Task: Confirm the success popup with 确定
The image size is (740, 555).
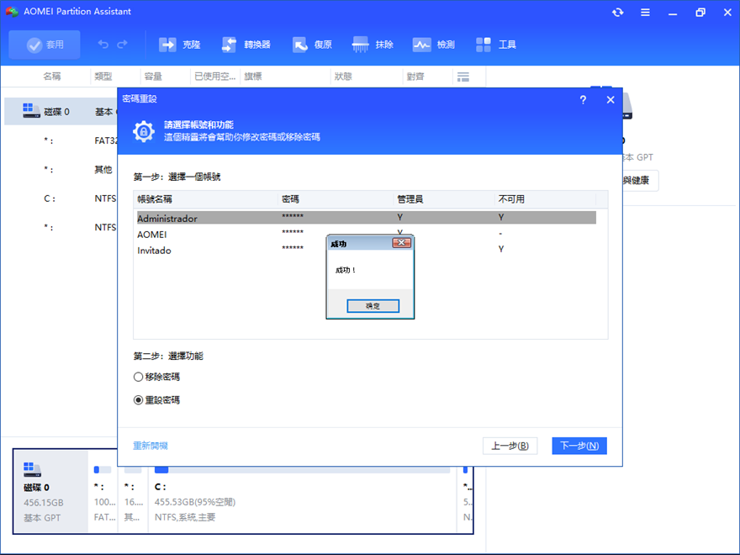Action: point(373,306)
